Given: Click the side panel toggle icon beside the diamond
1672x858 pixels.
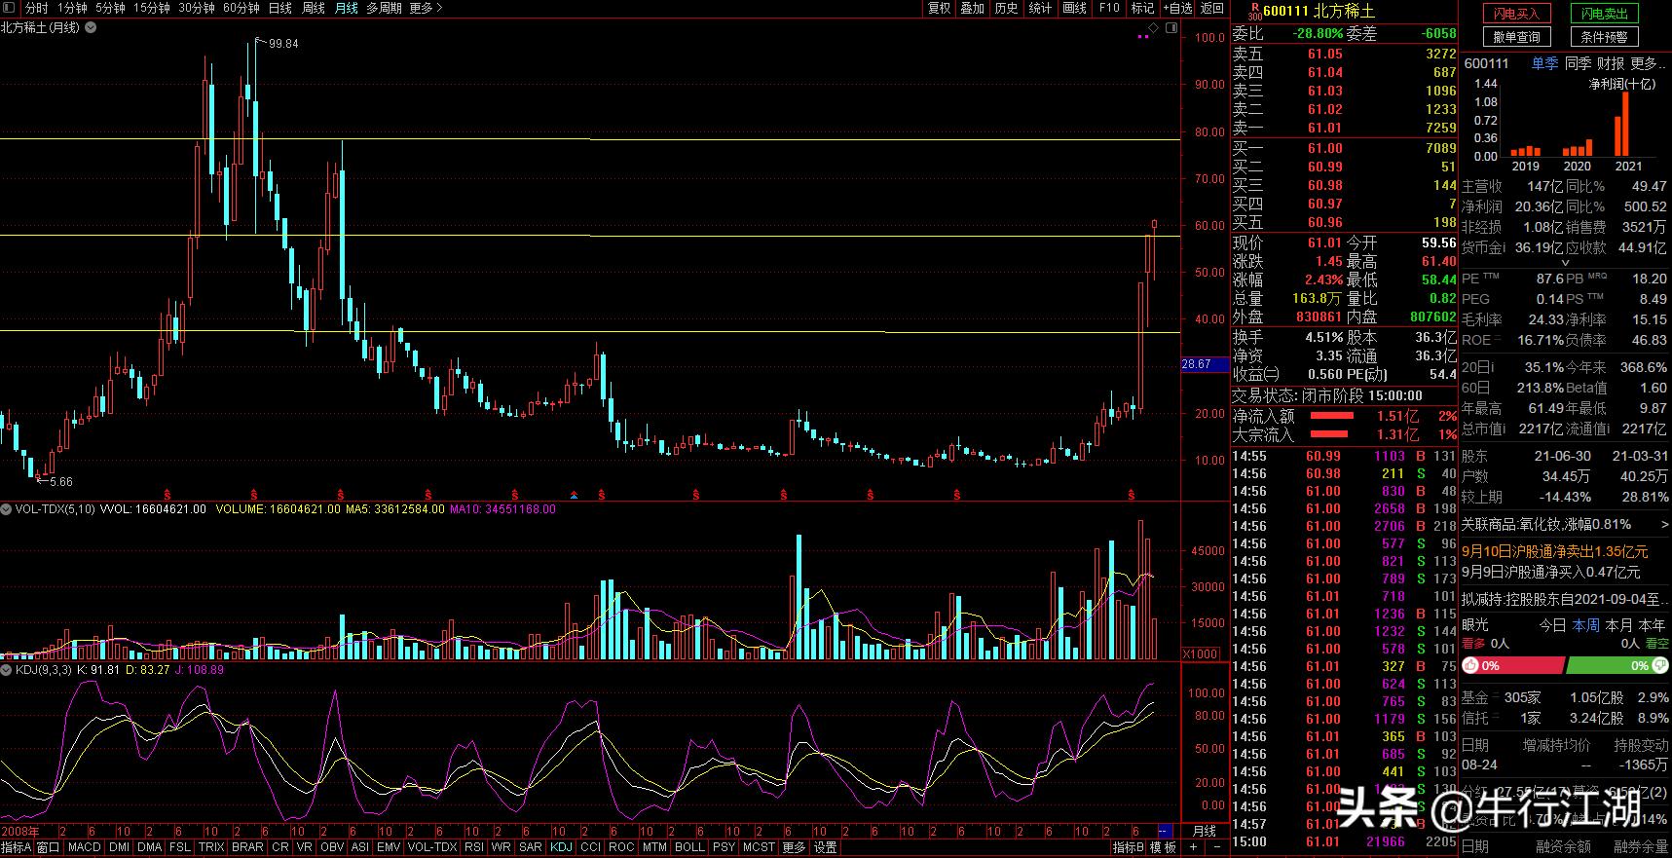Looking at the screenshot, I should (x=1170, y=29).
